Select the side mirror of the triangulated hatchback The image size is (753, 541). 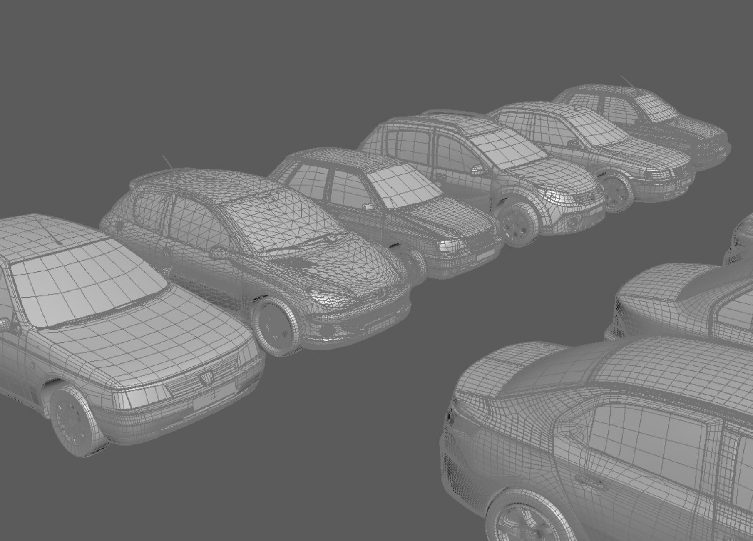click(217, 252)
